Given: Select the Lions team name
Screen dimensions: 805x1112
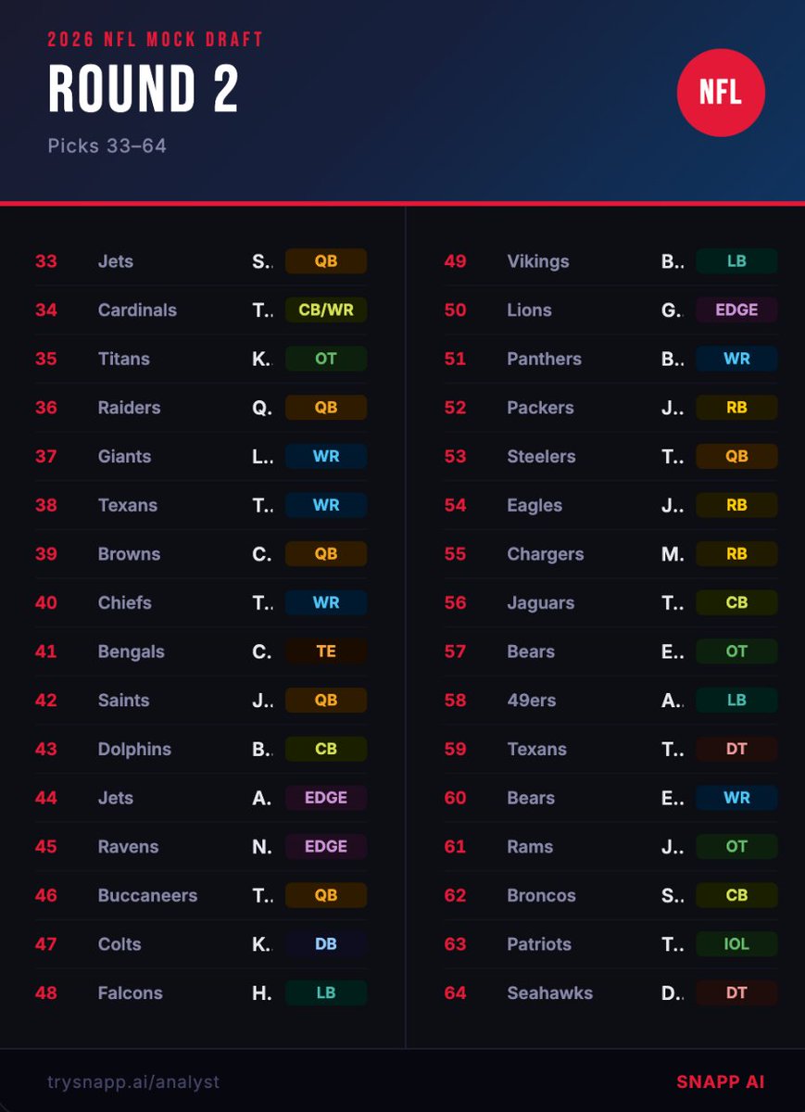Looking at the screenshot, I should [529, 310].
